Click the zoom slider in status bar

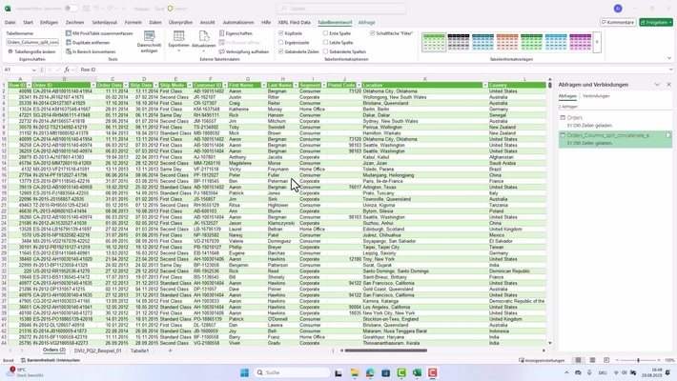638,360
